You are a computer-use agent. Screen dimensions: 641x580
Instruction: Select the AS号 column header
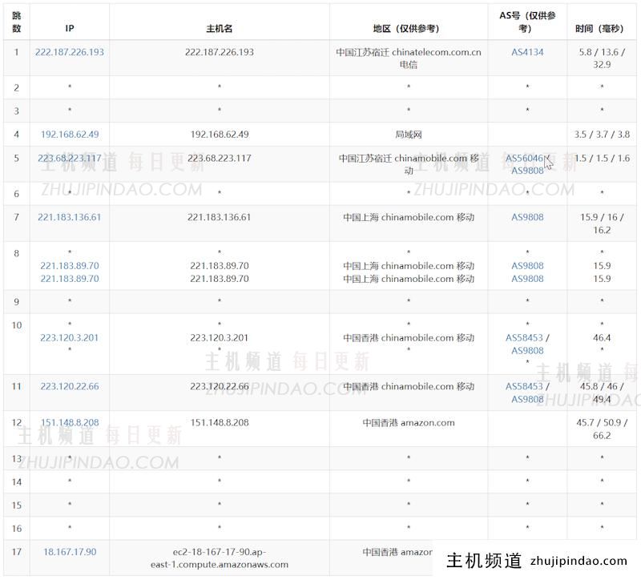tap(527, 22)
